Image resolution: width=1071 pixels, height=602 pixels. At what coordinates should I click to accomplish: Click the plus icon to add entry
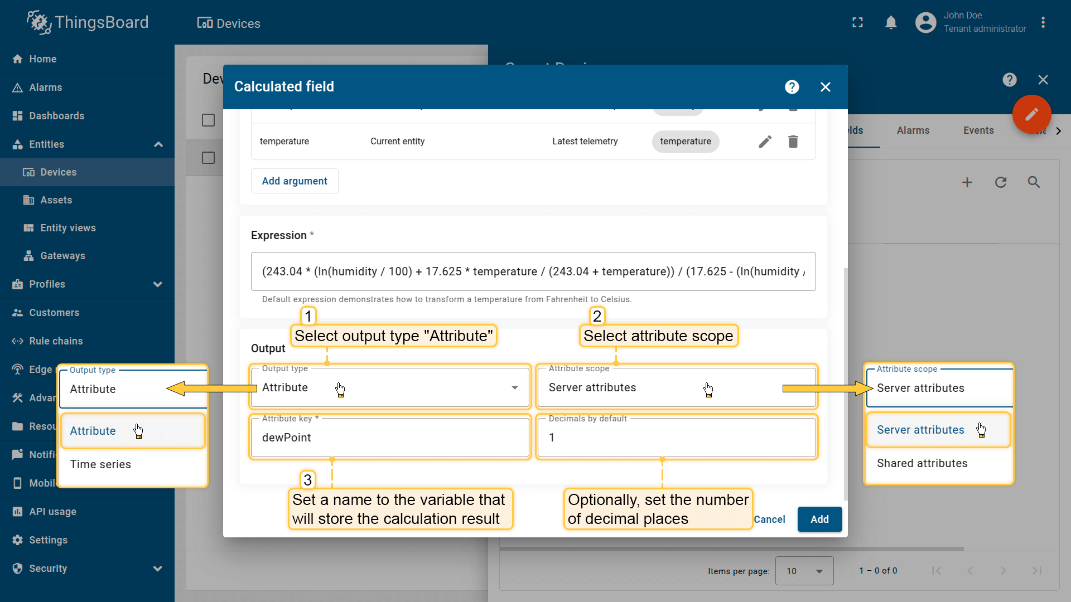pyautogui.click(x=967, y=182)
